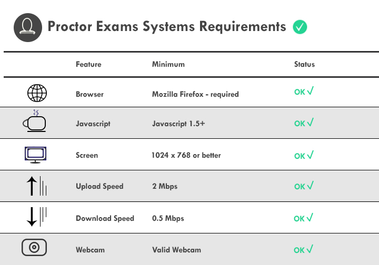Click the Proctor Exams Systems Requirements title
The image size is (379, 265).
click(x=167, y=27)
